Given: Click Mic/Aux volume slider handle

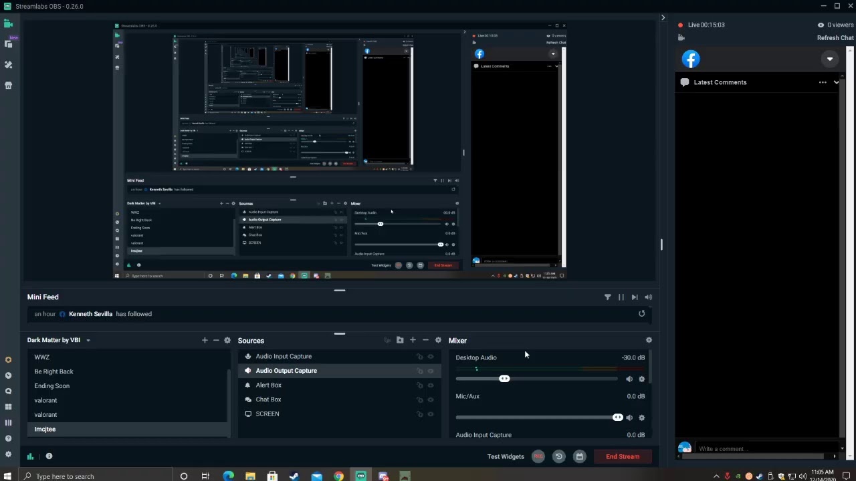Looking at the screenshot, I should click(x=617, y=418).
